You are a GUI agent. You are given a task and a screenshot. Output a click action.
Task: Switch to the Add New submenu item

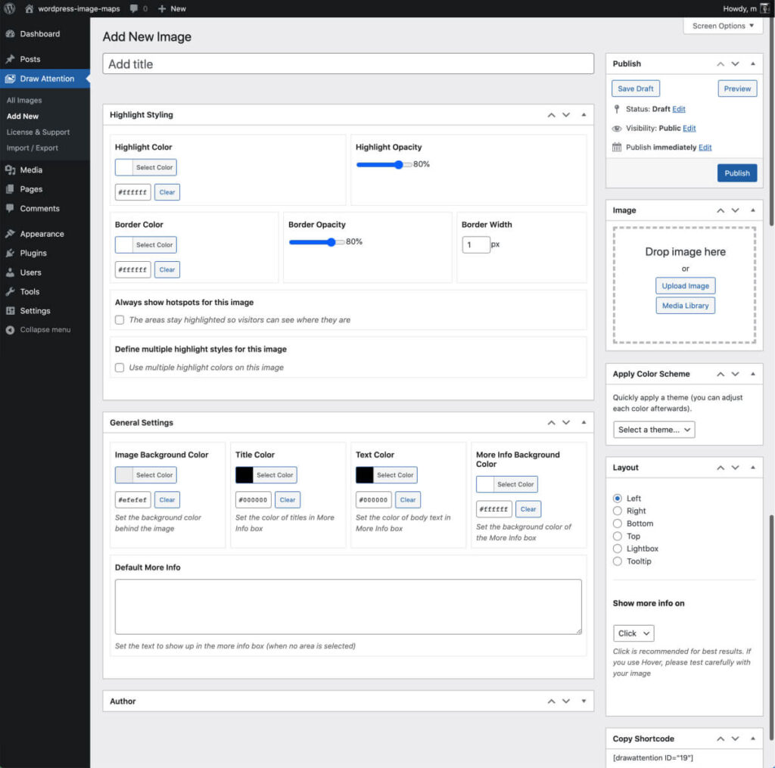(23, 116)
